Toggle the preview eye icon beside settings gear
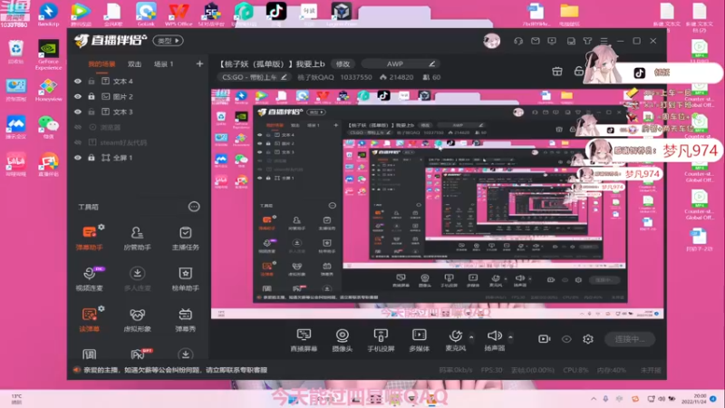This screenshot has width=725, height=408. click(566, 339)
